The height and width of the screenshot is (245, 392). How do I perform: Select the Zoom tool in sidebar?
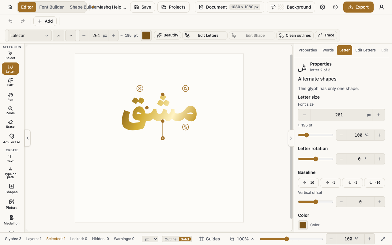pyautogui.click(x=10, y=110)
